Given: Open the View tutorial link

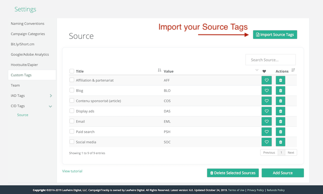Looking at the screenshot, I should click(72, 171).
